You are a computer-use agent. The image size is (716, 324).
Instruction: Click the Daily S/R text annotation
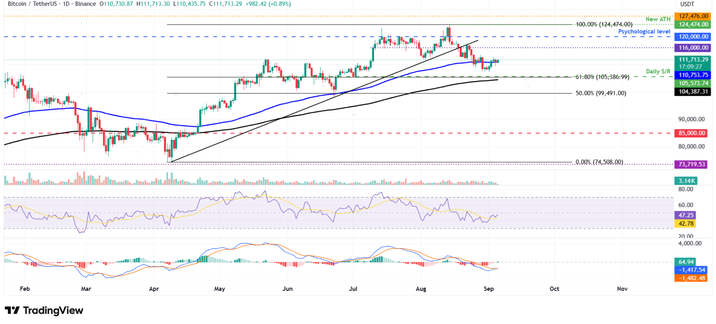(x=658, y=71)
